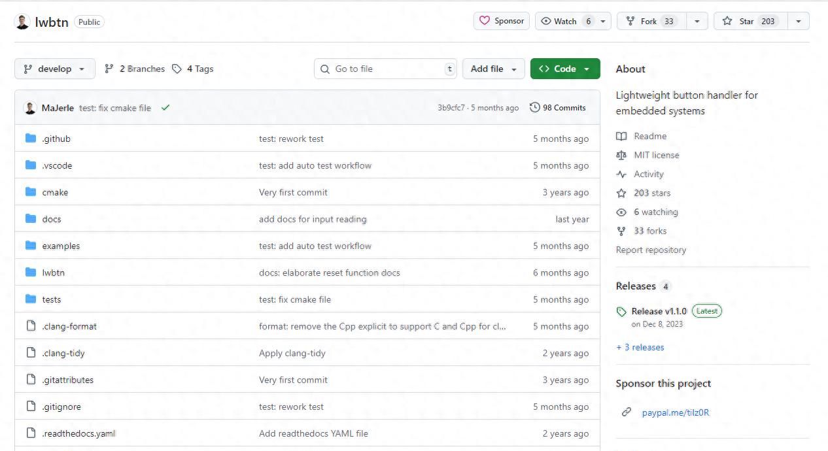Open the Readme section link

tap(649, 136)
